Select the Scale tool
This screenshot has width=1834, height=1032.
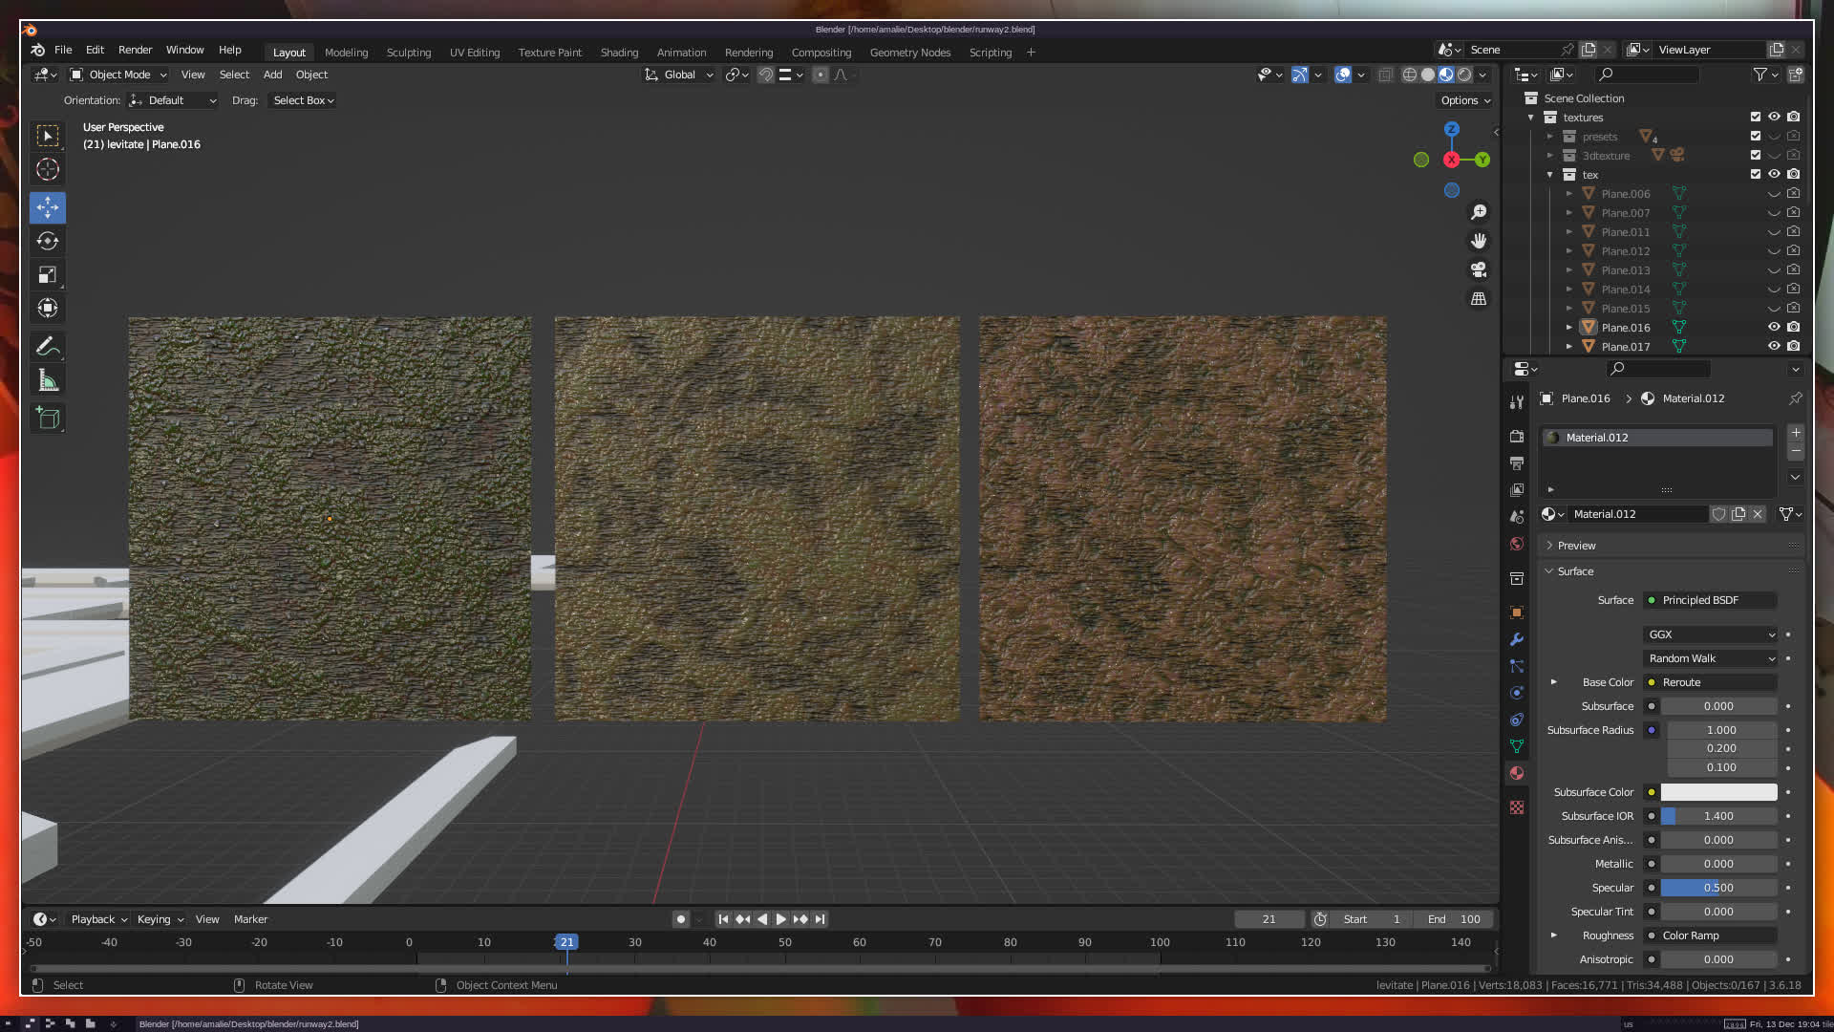(48, 275)
